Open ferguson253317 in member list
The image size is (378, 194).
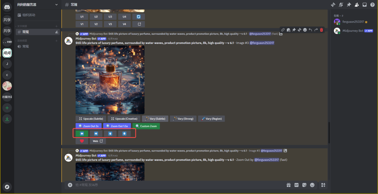[353, 22]
